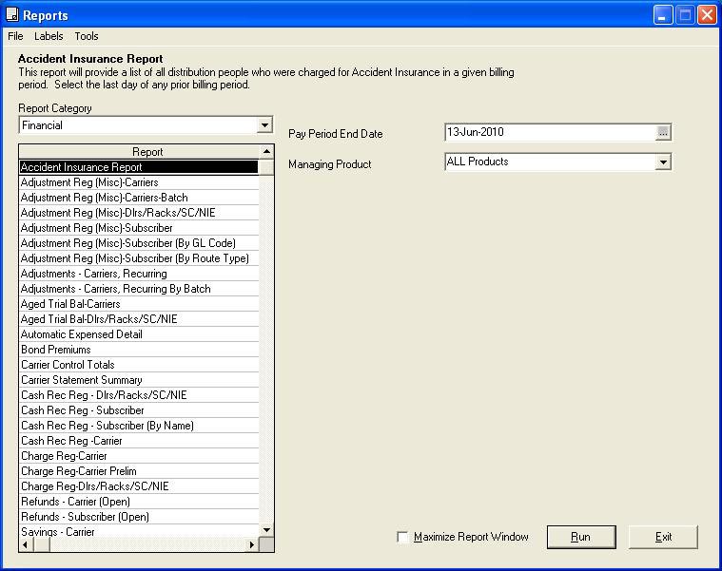This screenshot has width=722, height=571.
Task: Pick Refunds - Subscriber (Open) report
Action: point(85,517)
